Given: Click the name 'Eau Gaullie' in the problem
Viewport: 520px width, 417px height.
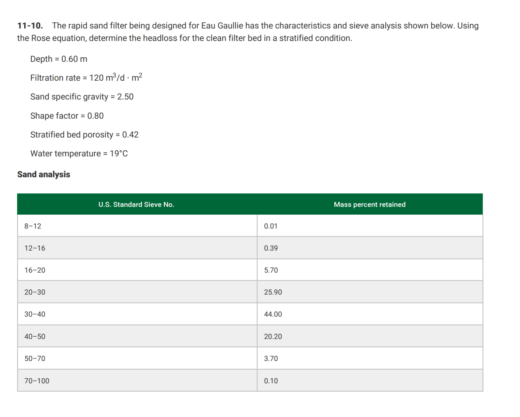Looking at the screenshot, I should click(222, 26).
